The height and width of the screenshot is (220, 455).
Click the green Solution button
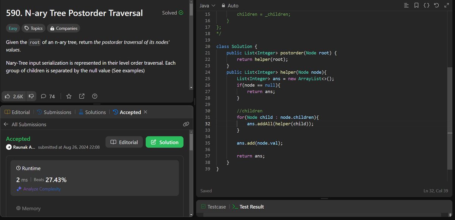(x=165, y=142)
